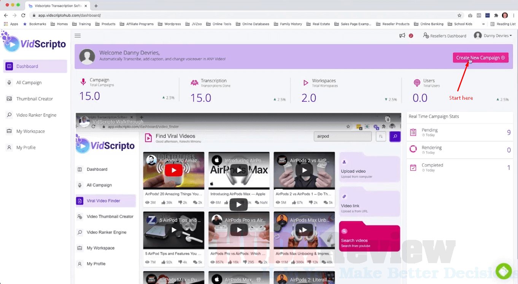Go to Thumbnail Creator in the sidebar
Viewport: 518px width, 284px height.
point(35,99)
